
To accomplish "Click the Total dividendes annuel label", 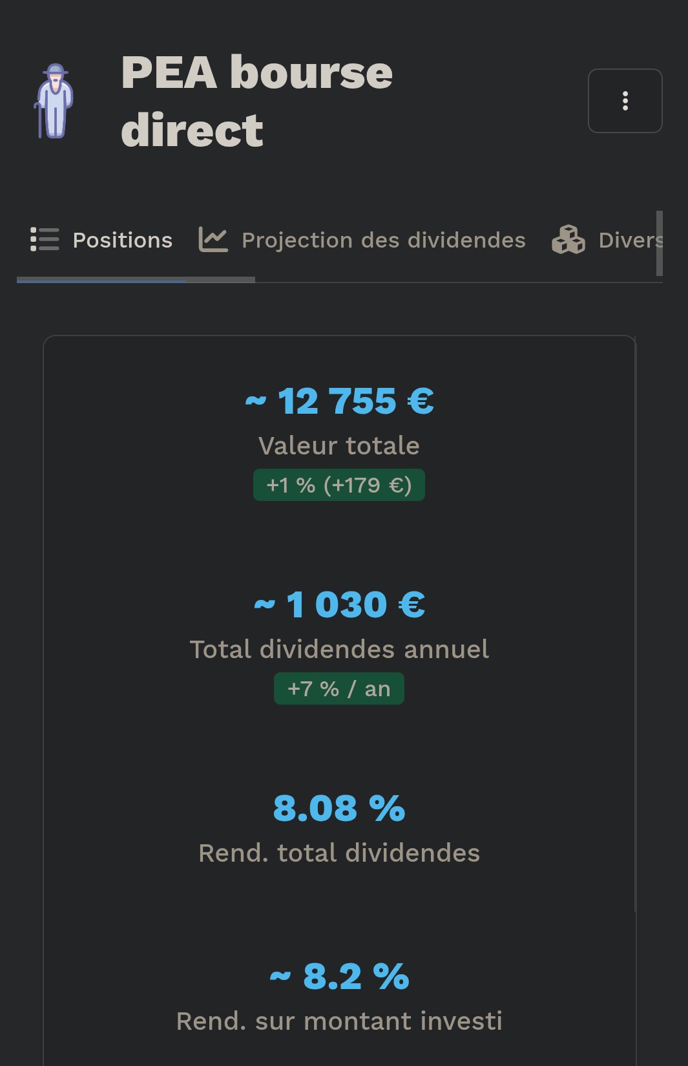I will pyautogui.click(x=339, y=650).
